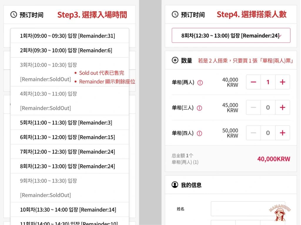
Task: Open the 8회차 reservation time dropdown
Action: (x=231, y=36)
